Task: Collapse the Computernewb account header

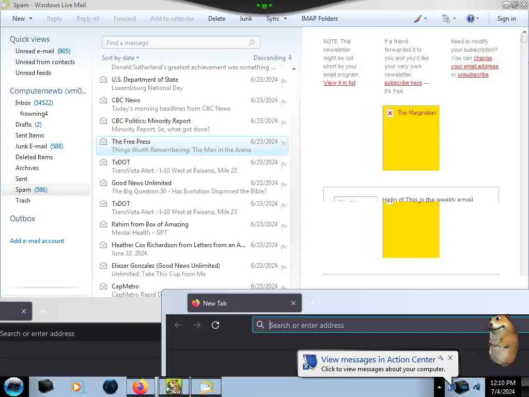Action: [48, 91]
